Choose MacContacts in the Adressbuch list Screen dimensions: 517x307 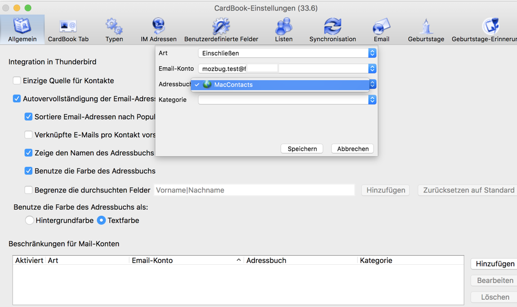click(x=280, y=85)
